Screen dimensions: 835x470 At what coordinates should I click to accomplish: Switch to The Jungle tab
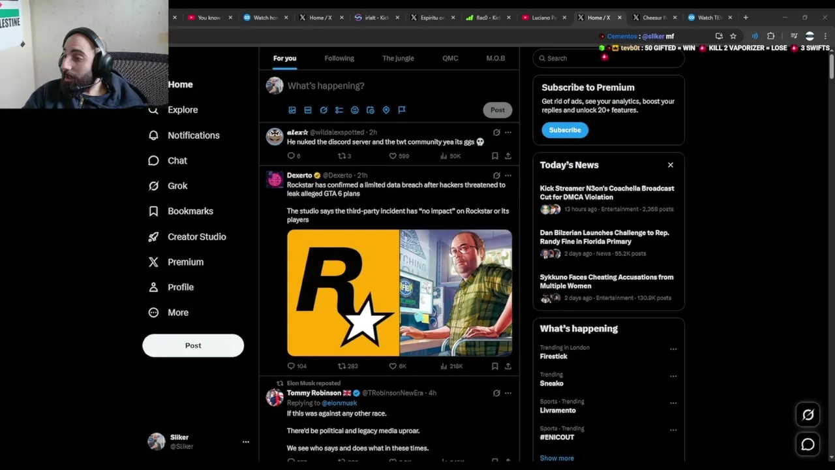coord(398,58)
